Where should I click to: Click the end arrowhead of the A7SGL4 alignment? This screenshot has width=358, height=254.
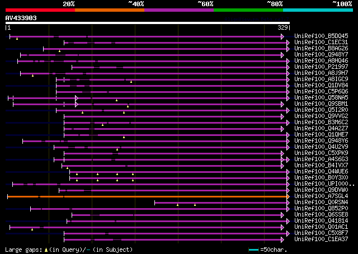288,197
